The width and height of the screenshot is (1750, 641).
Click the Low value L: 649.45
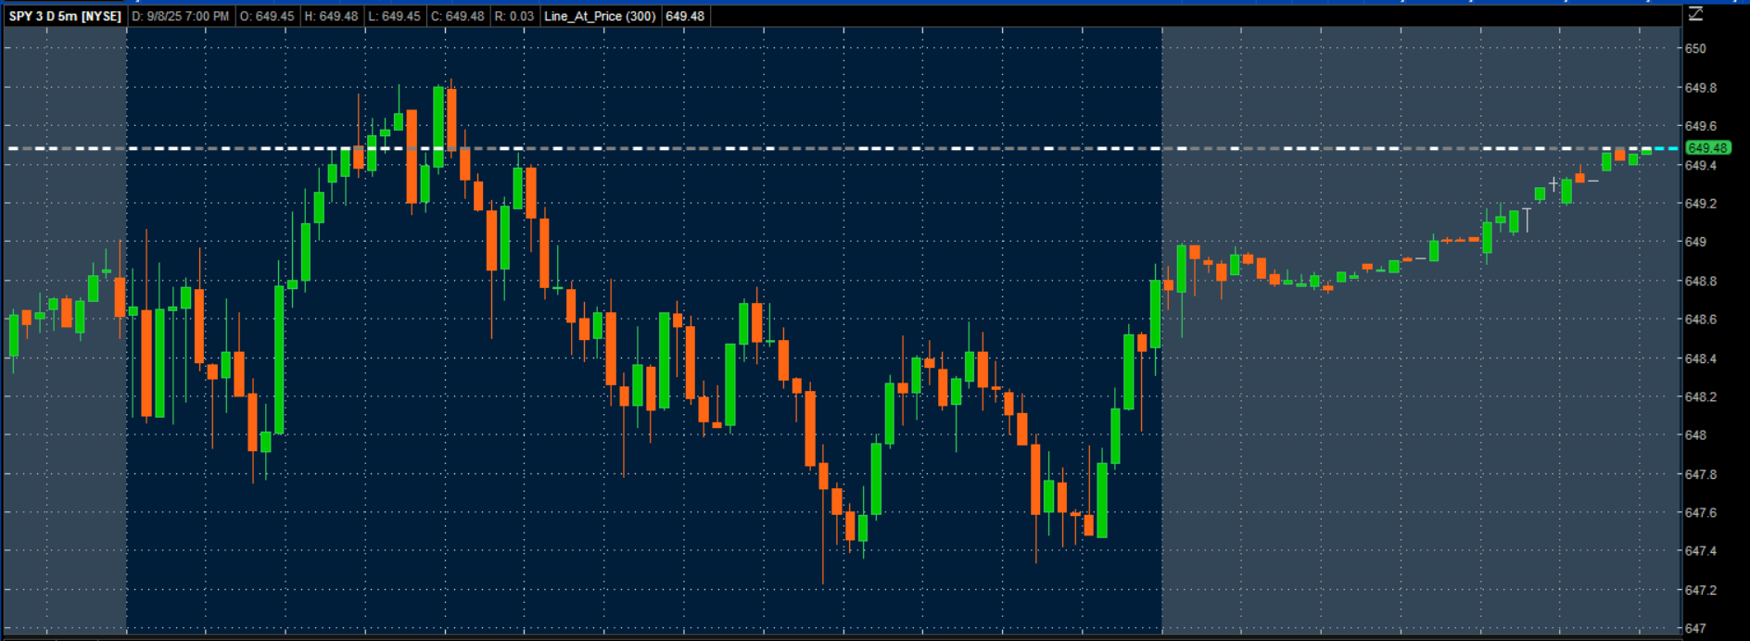pos(394,17)
